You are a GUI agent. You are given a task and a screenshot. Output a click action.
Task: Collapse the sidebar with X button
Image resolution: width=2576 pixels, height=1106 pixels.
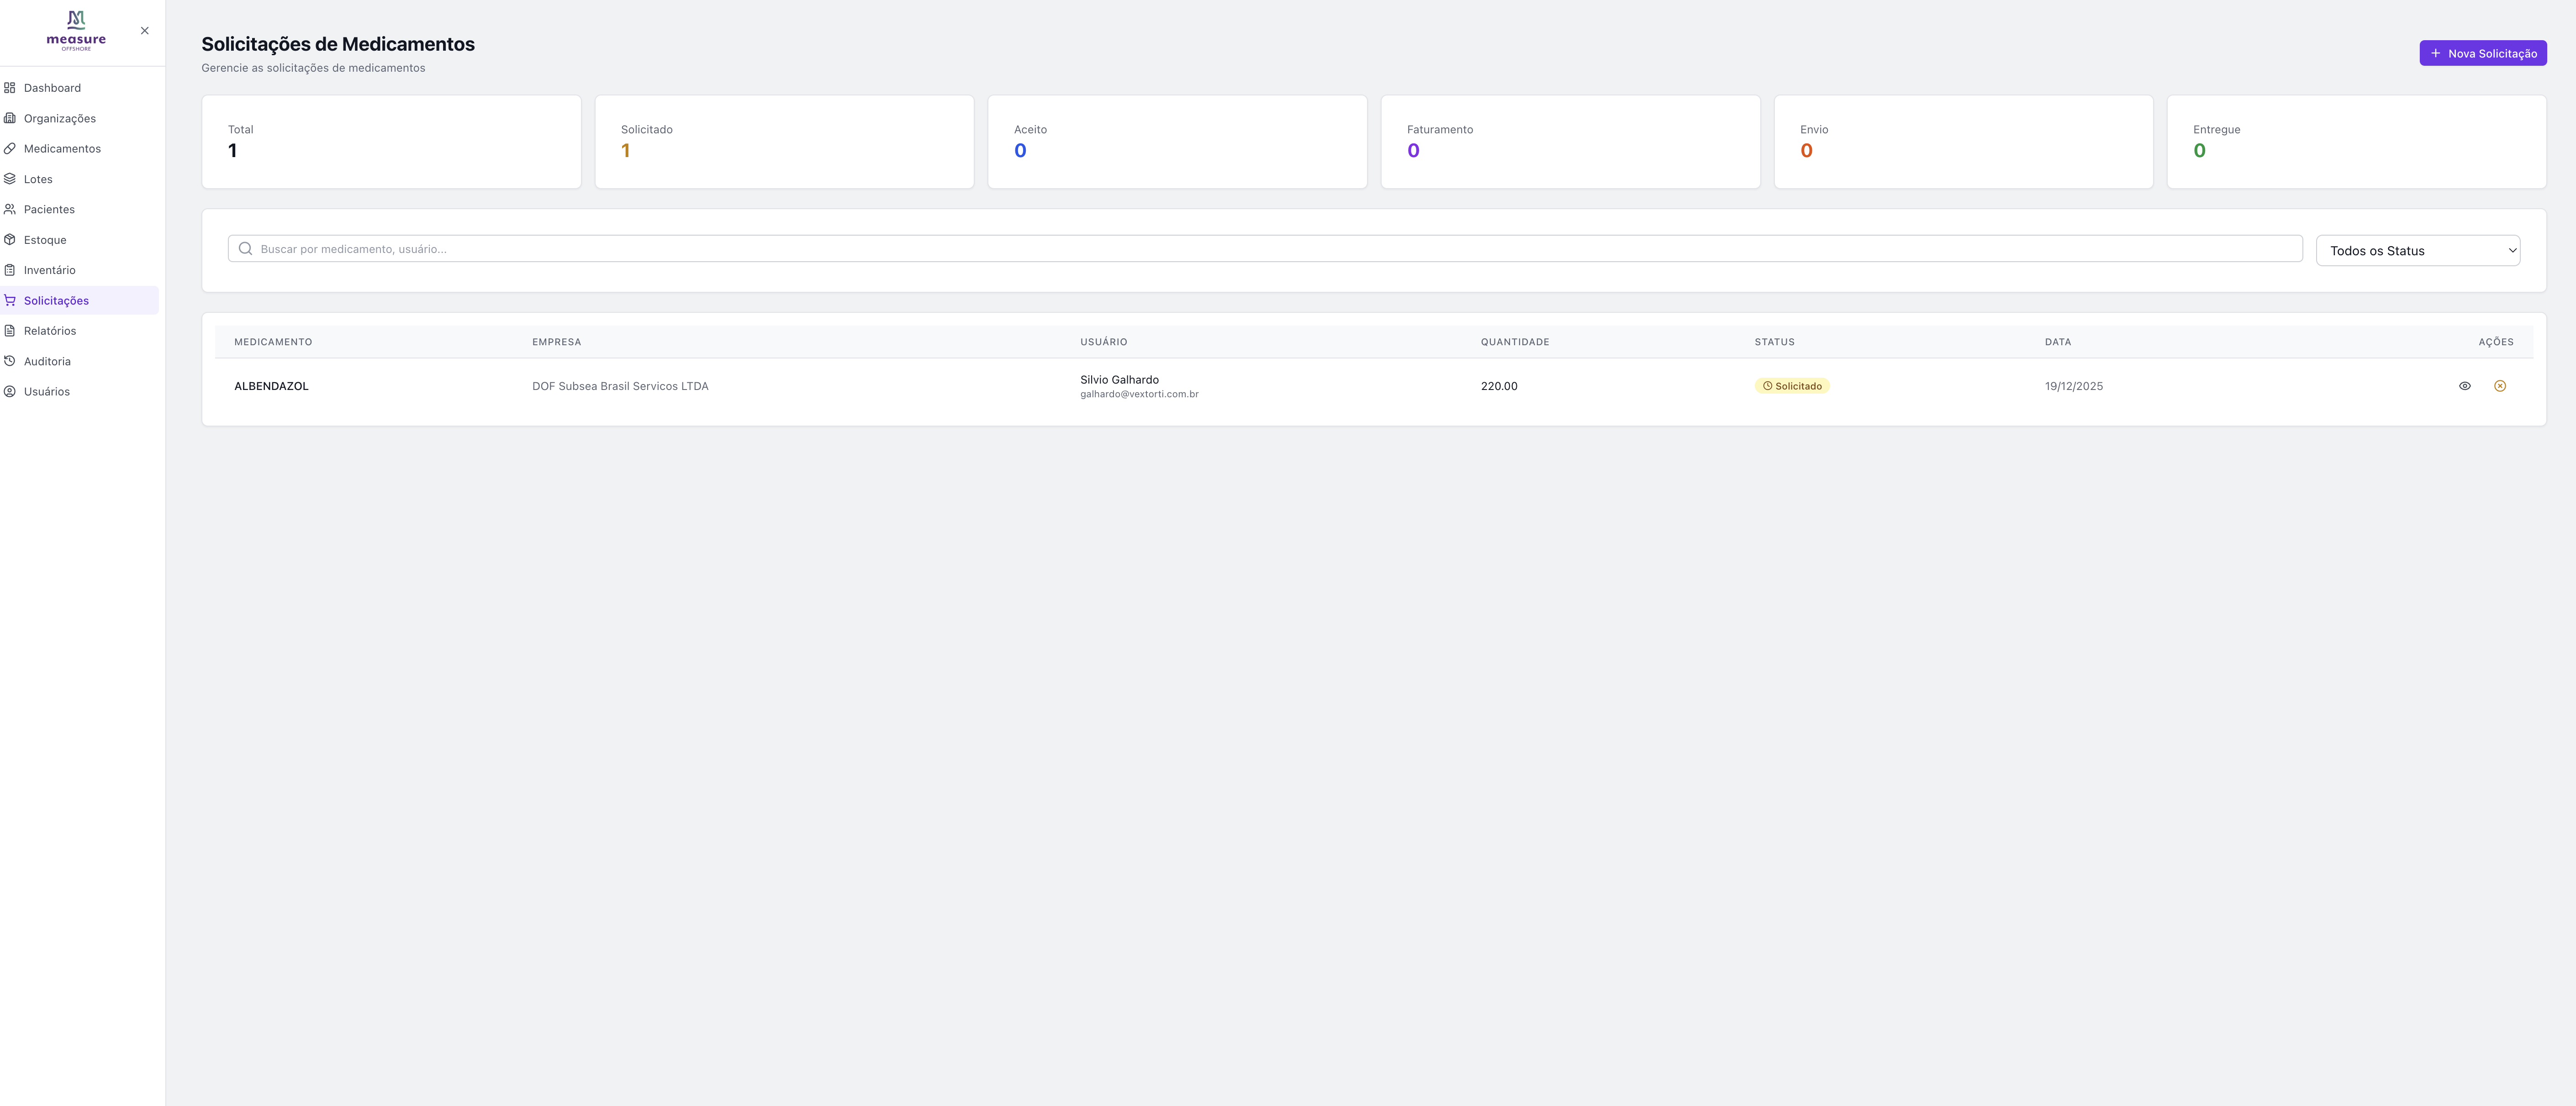[145, 31]
